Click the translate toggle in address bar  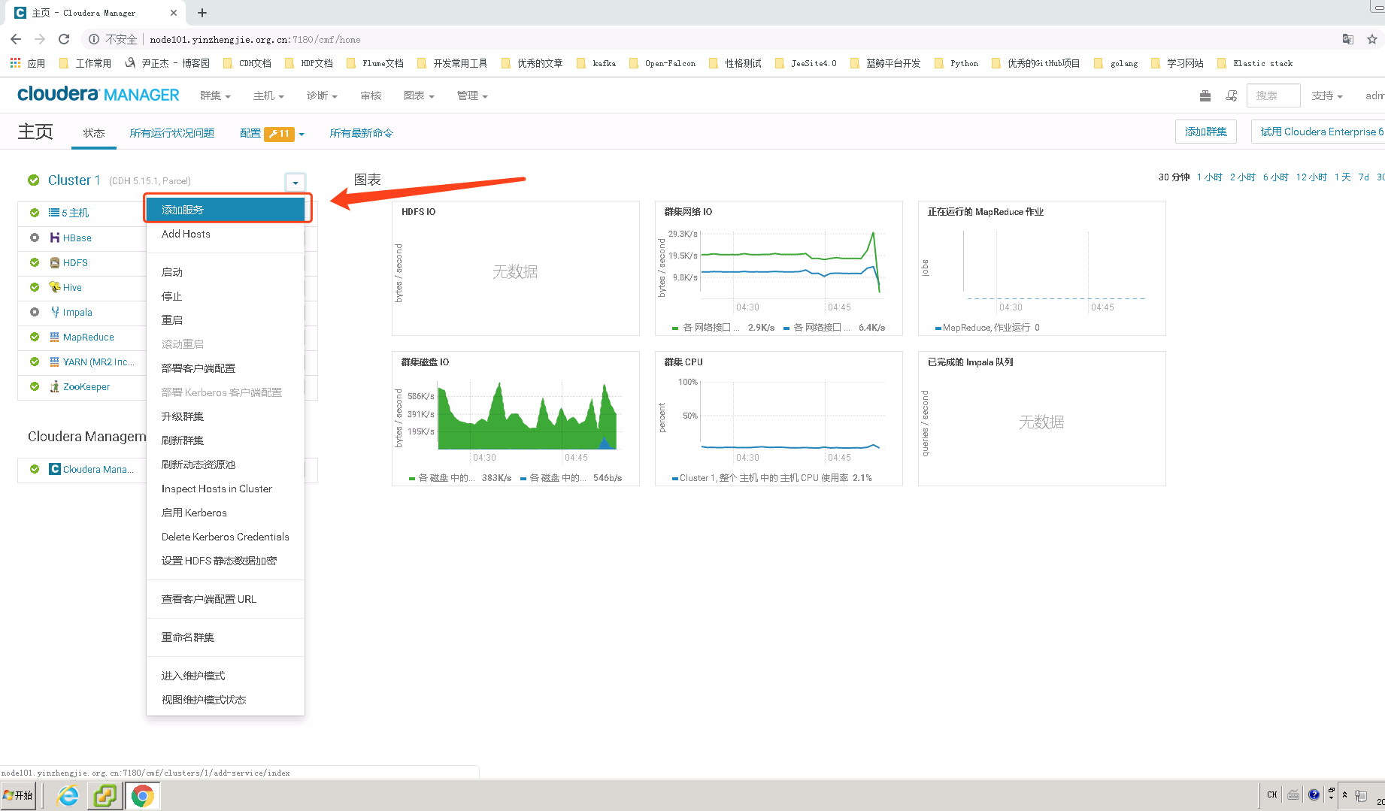click(1347, 38)
